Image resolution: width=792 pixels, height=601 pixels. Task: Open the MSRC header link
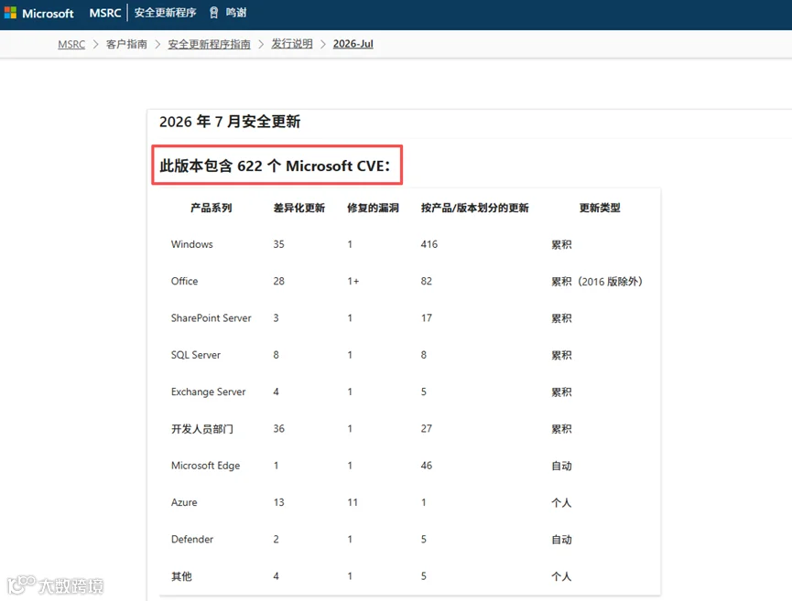coord(105,13)
